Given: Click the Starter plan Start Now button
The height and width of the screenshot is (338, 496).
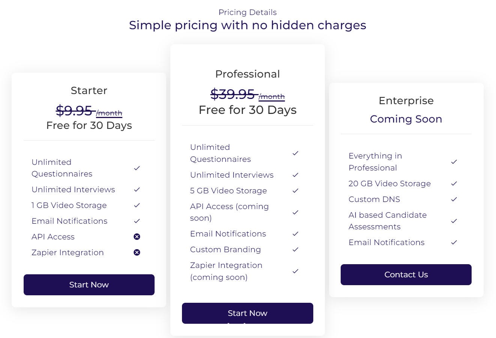Looking at the screenshot, I should click(x=89, y=285).
